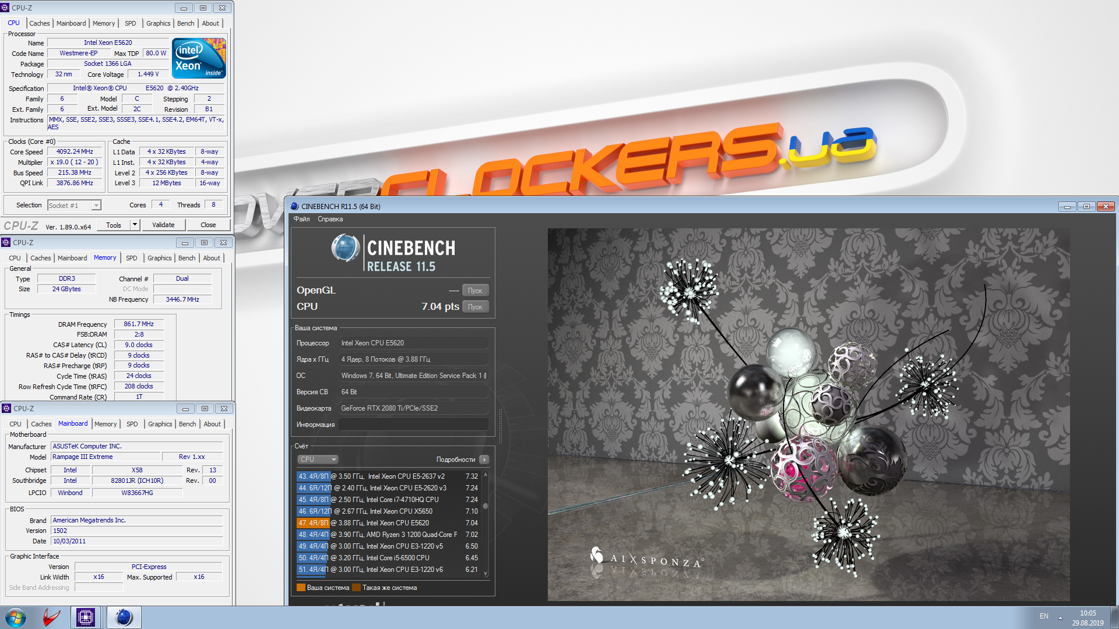Viewport: 1119px width, 629px height.
Task: Click the Cinebench globe logo
Action: point(345,248)
